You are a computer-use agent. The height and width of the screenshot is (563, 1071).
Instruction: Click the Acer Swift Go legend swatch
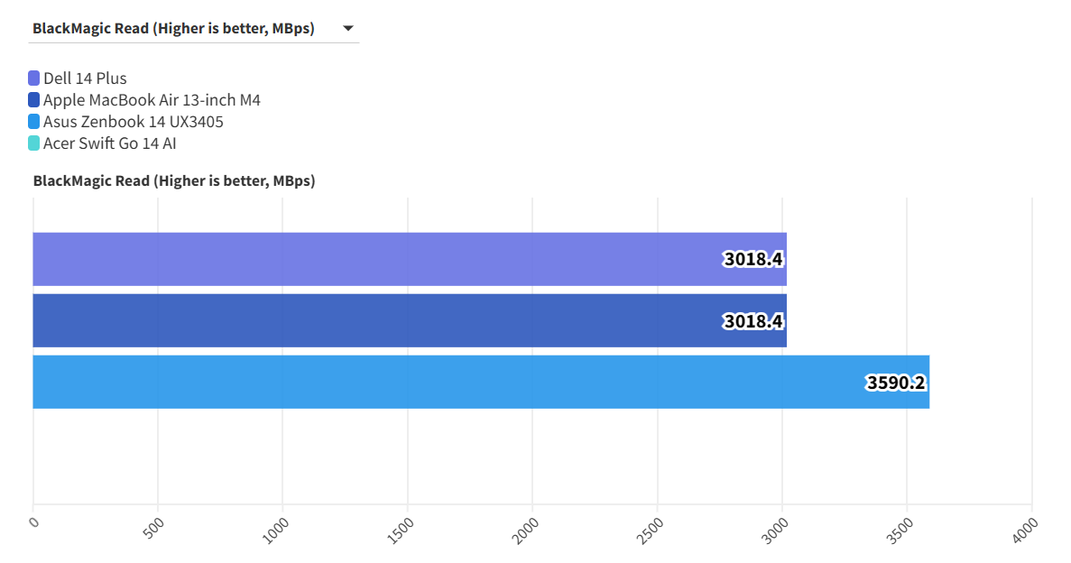(34, 143)
